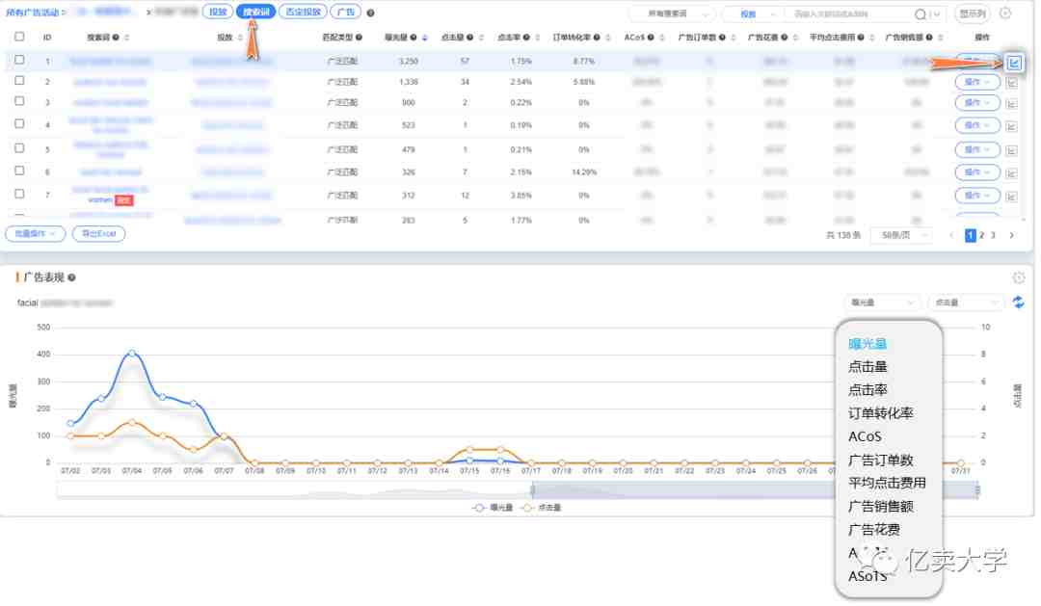The height and width of the screenshot is (606, 1041).
Task: Check the checkbox for row 2
Action: click(x=19, y=81)
